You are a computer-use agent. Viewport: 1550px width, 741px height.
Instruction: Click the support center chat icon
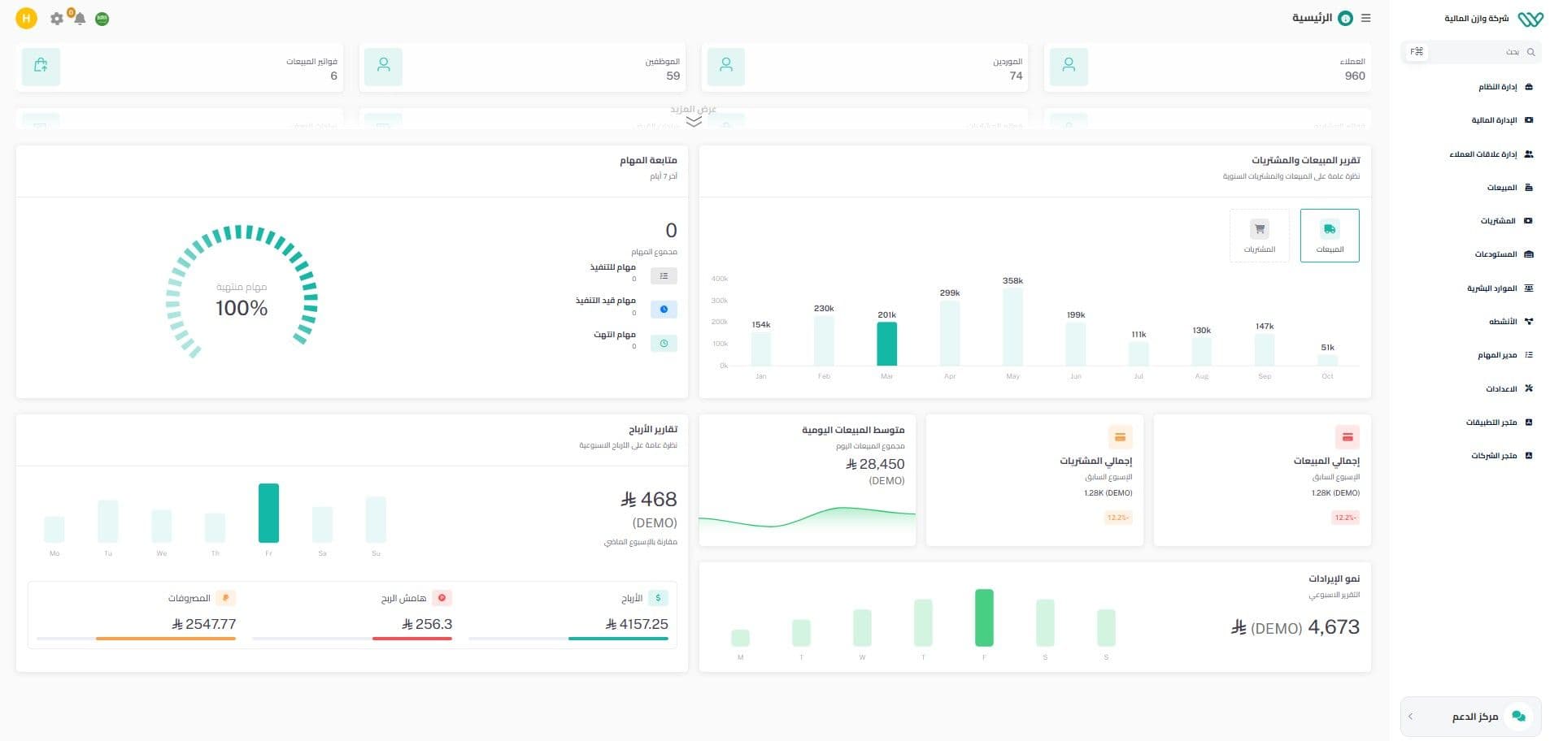coord(1517,717)
